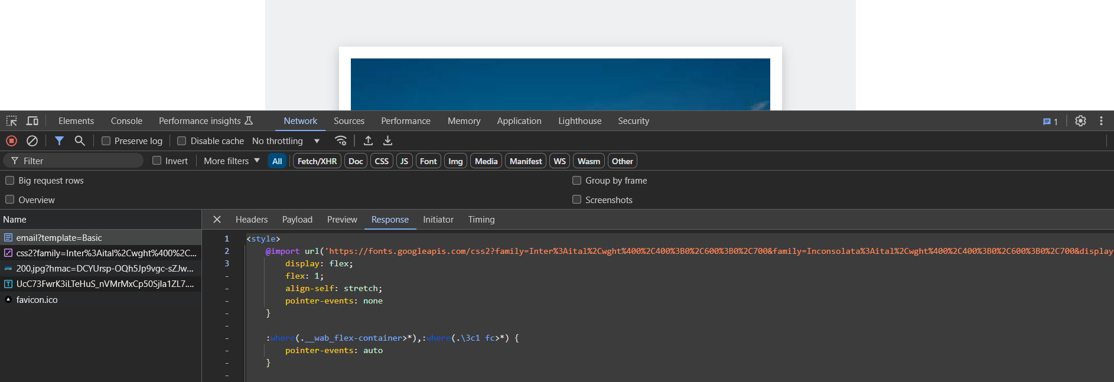
Task: Open DevTools settings gear
Action: (x=1080, y=121)
